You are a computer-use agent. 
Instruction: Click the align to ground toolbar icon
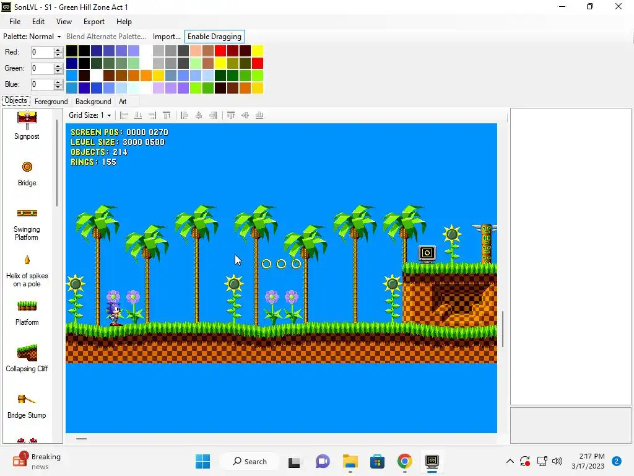pos(138,115)
